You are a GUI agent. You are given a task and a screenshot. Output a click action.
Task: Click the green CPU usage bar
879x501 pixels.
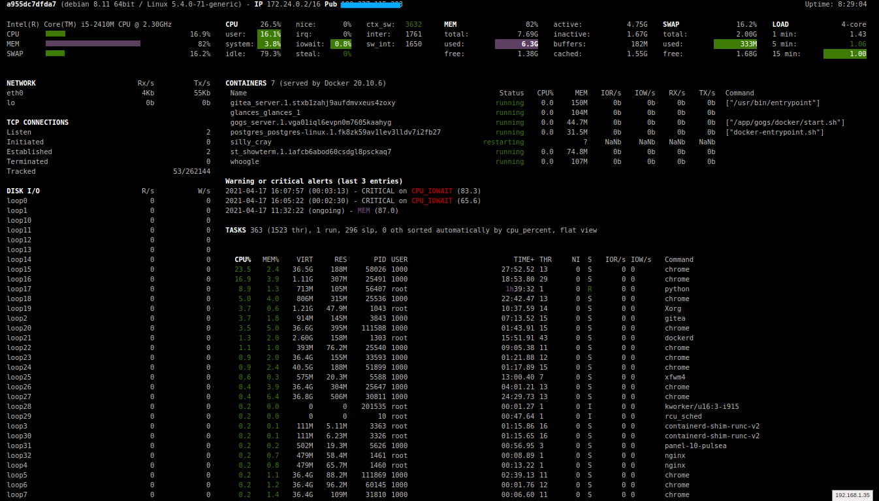[55, 34]
